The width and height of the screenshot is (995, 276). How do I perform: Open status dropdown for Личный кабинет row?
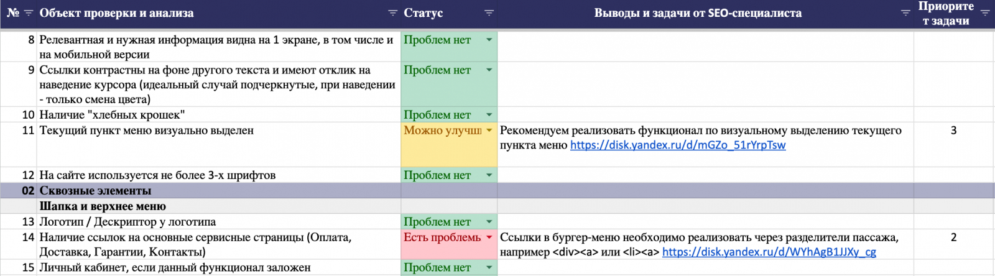pyautogui.click(x=489, y=268)
